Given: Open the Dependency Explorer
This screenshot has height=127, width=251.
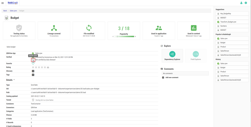Looking at the screenshot, I should tap(172, 56).
